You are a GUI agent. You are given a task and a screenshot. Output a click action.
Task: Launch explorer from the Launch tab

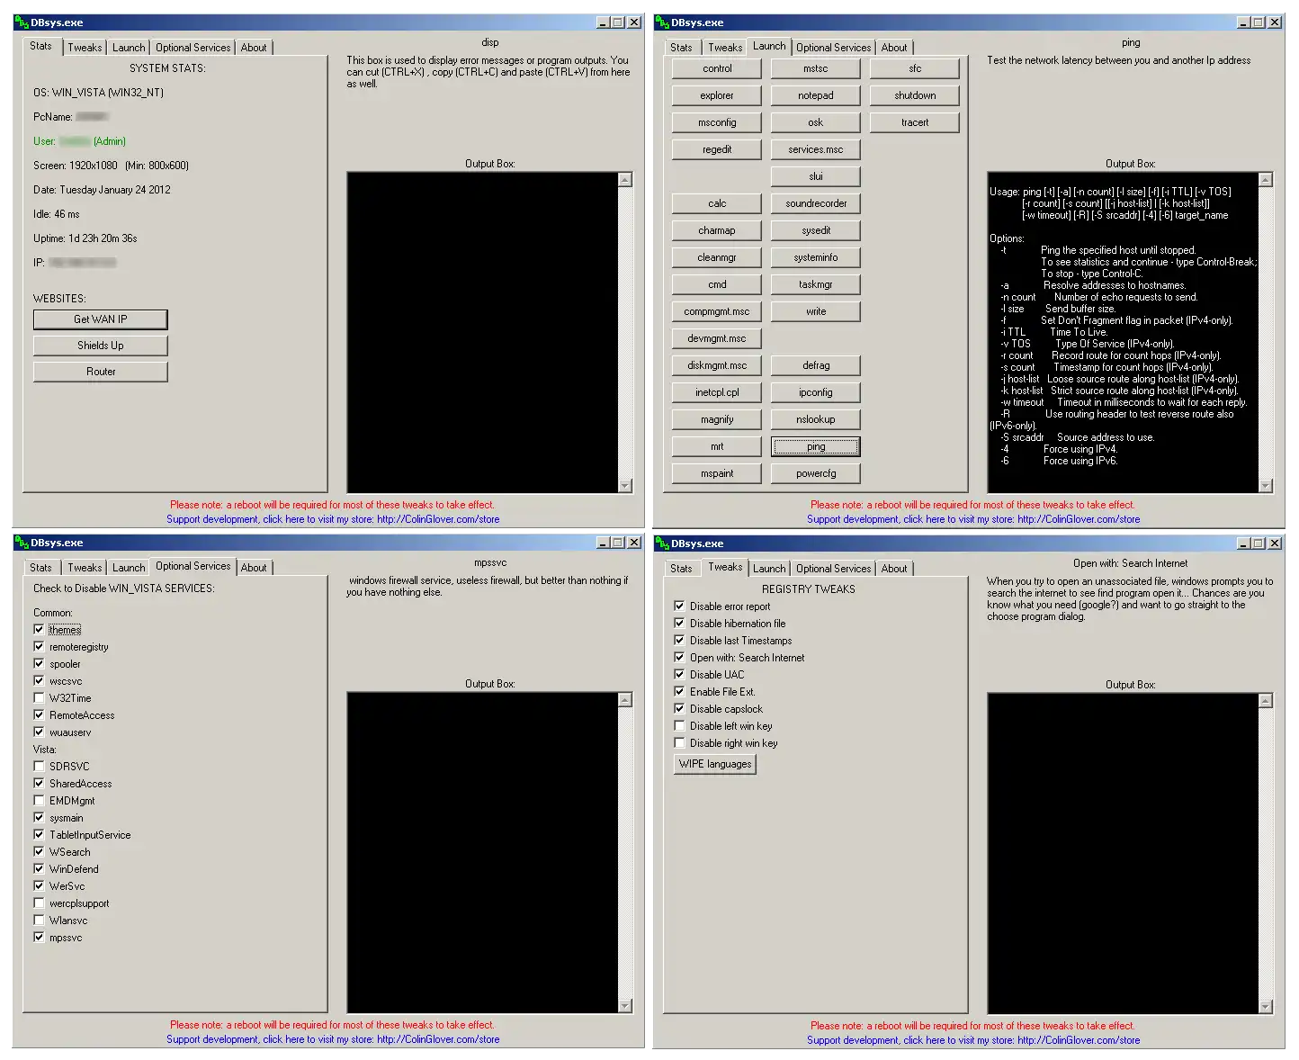[717, 95]
